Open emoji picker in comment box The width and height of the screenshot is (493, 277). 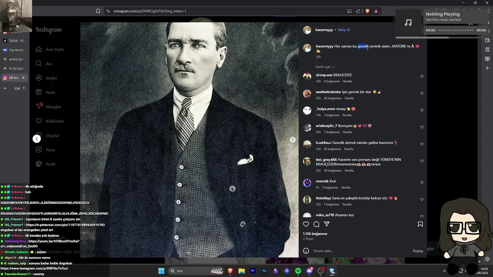pyautogui.click(x=306, y=251)
